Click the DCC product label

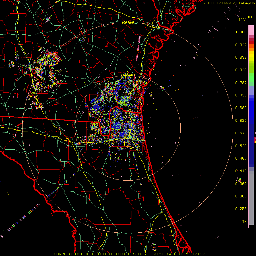pos(250,17)
